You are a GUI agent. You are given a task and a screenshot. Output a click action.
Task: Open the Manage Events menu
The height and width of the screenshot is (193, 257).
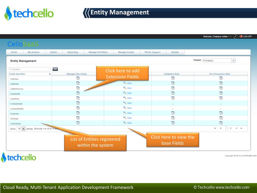(126, 52)
